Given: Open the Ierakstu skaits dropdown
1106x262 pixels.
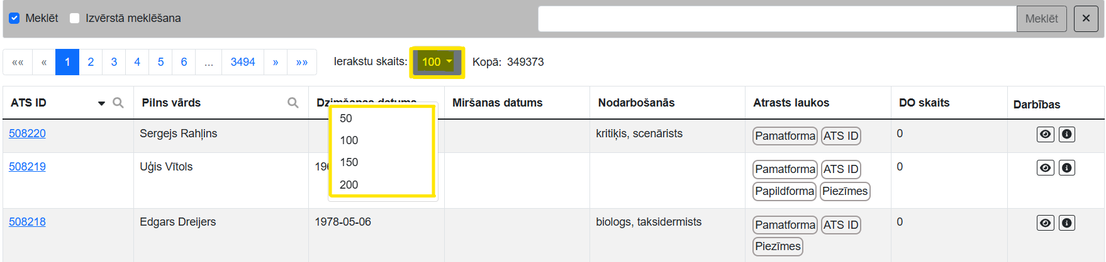Looking at the screenshot, I should tap(437, 62).
